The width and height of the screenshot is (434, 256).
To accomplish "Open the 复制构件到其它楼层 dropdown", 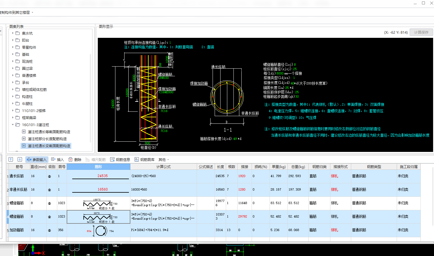I will pyautogui.click(x=17, y=12).
